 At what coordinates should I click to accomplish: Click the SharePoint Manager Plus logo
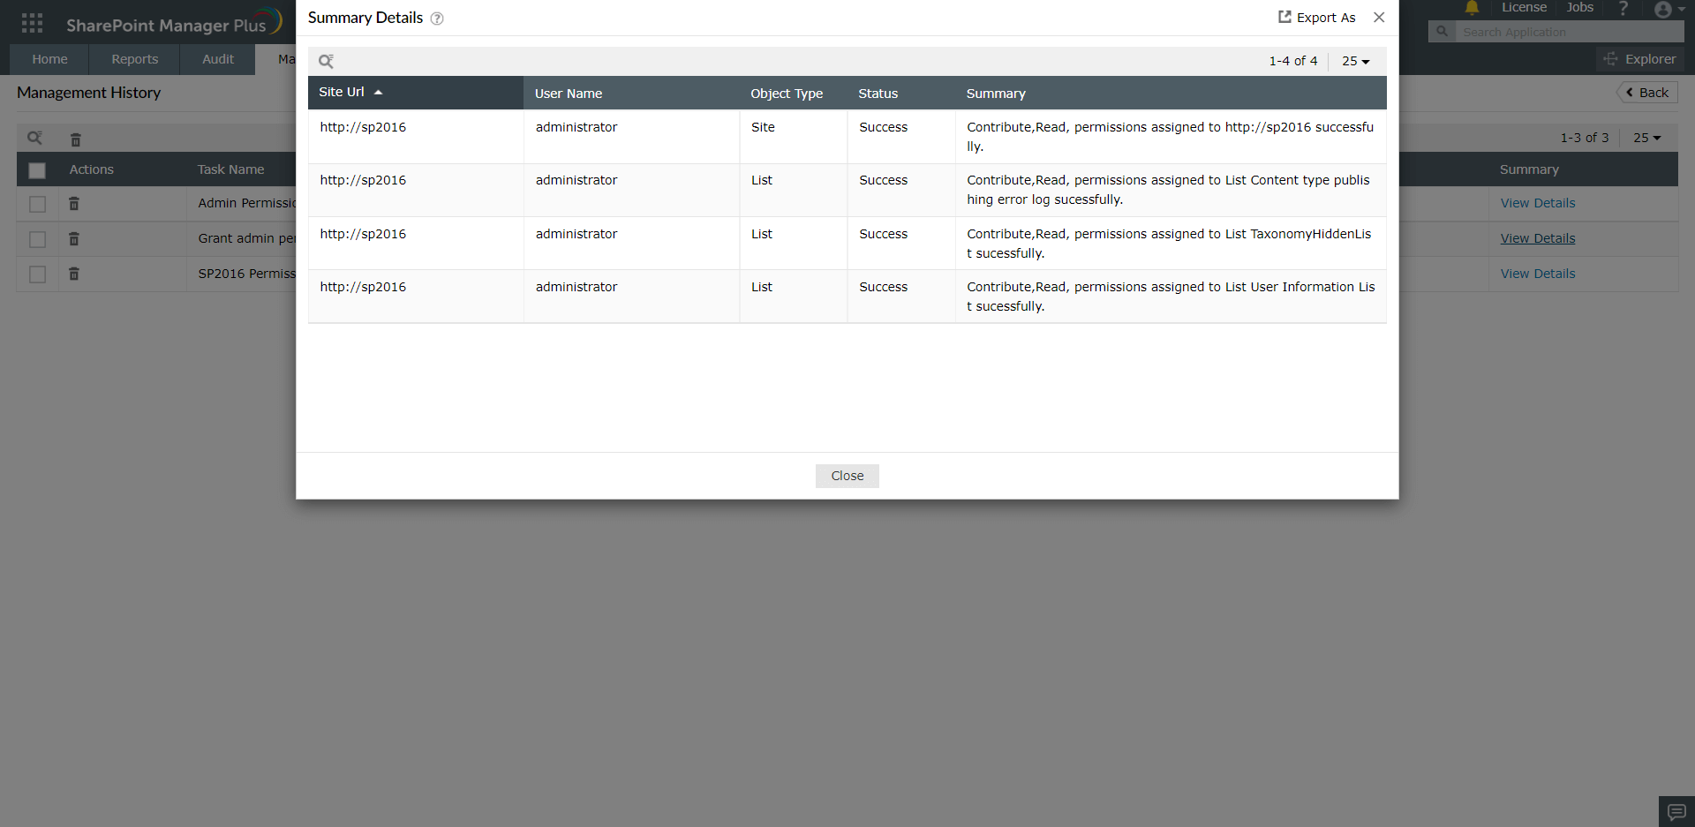[x=174, y=23]
